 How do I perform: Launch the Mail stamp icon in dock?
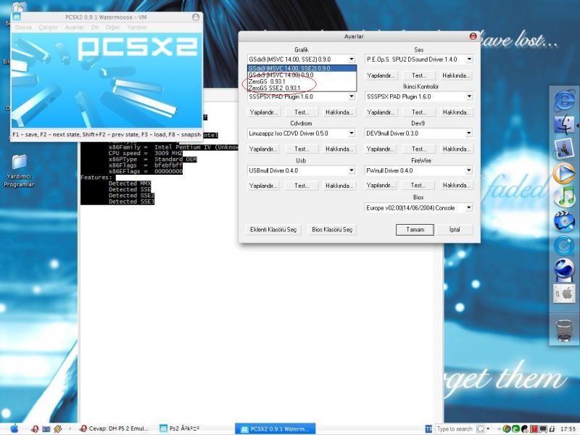(564, 149)
